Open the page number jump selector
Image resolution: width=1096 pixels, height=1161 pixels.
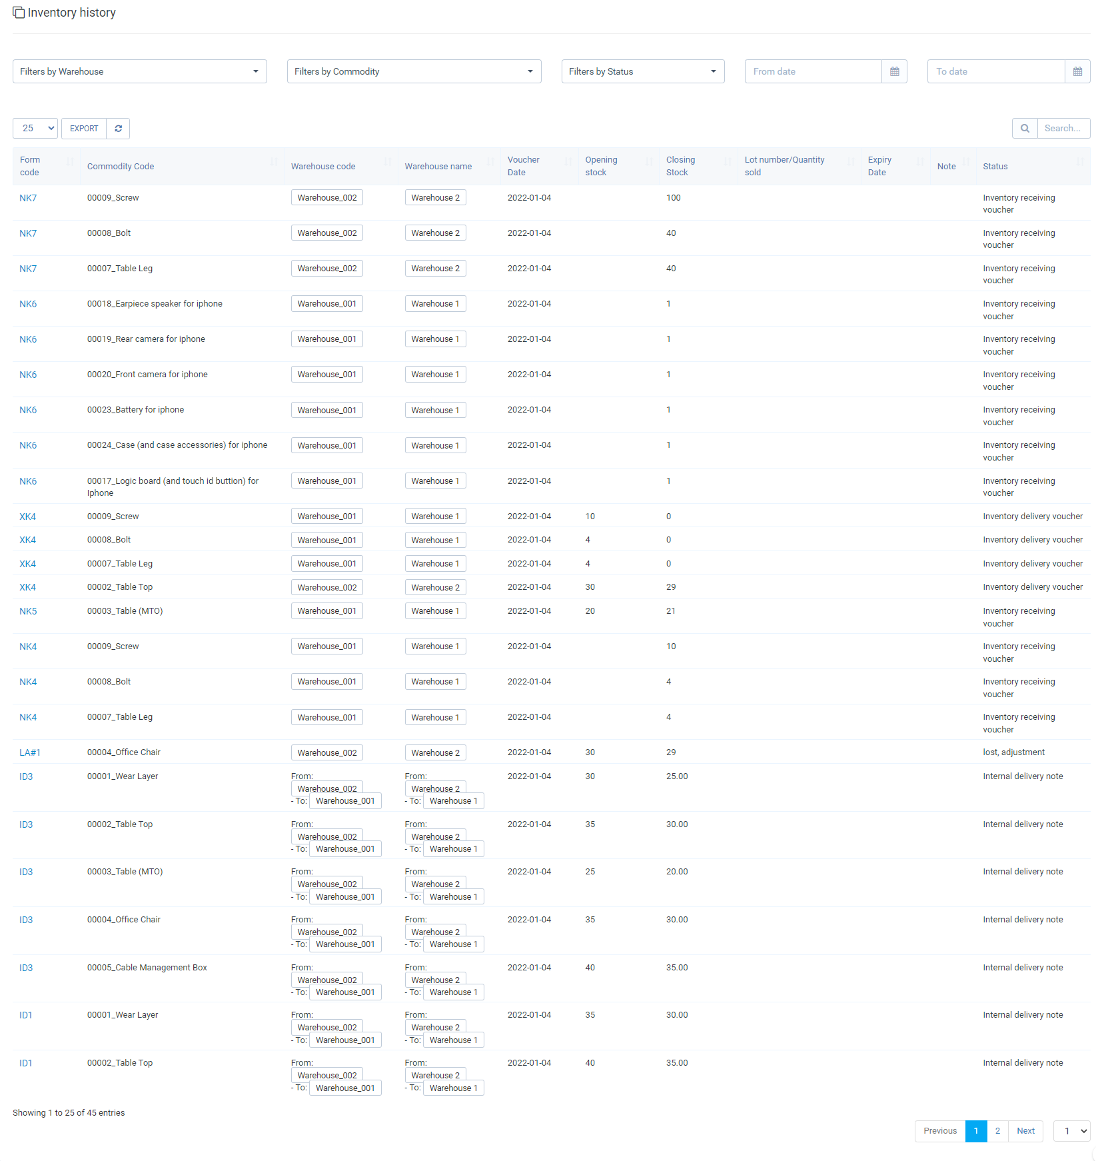point(1071,1131)
